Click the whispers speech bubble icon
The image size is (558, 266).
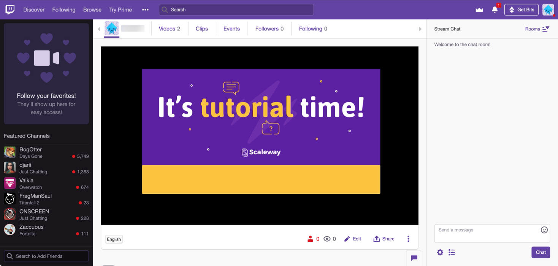click(414, 258)
